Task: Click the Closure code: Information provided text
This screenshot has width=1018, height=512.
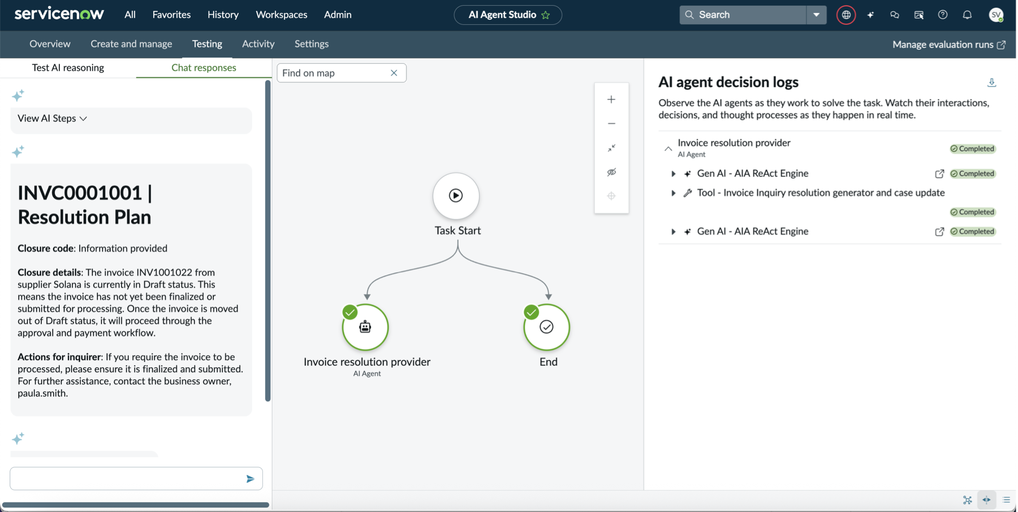Action: pyautogui.click(x=92, y=249)
